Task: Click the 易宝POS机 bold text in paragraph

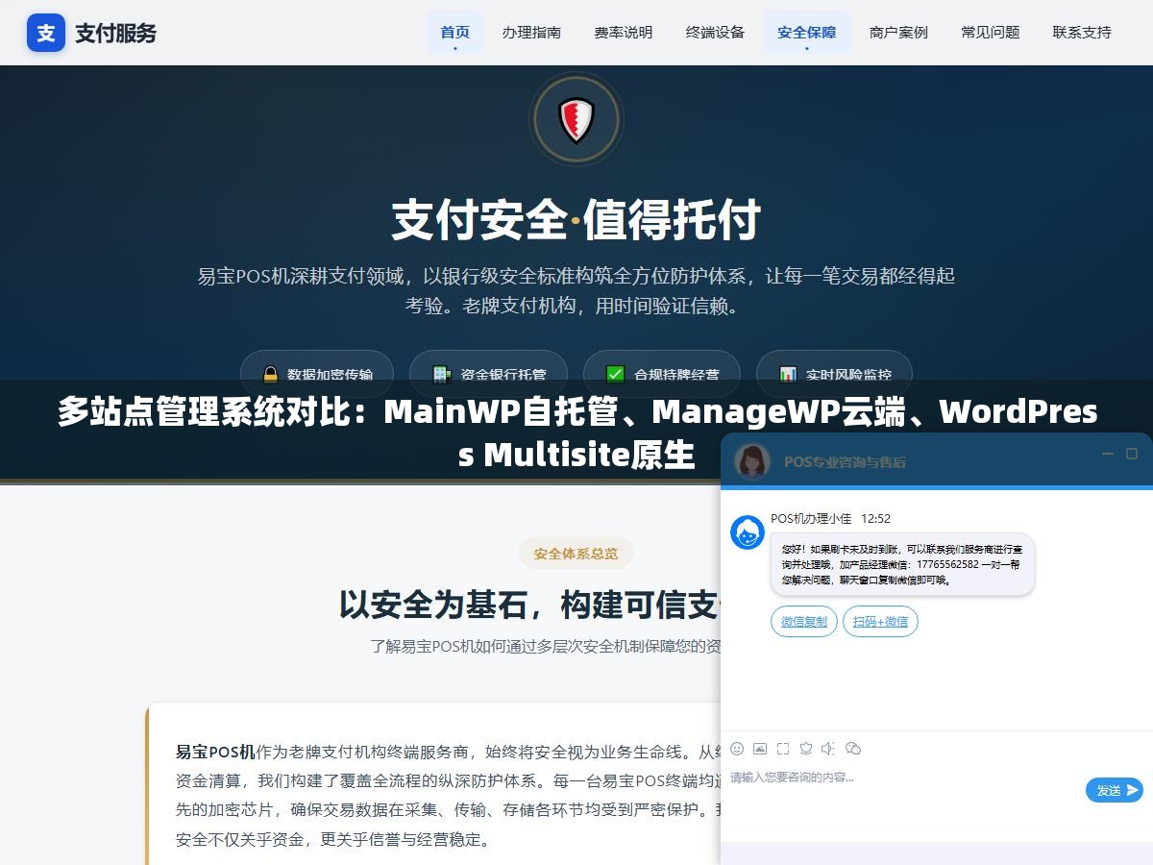Action: coord(215,752)
